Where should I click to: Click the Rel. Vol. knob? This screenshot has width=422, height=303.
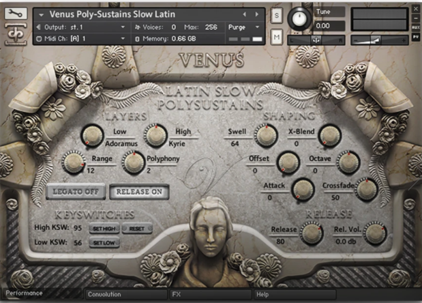[375, 233]
